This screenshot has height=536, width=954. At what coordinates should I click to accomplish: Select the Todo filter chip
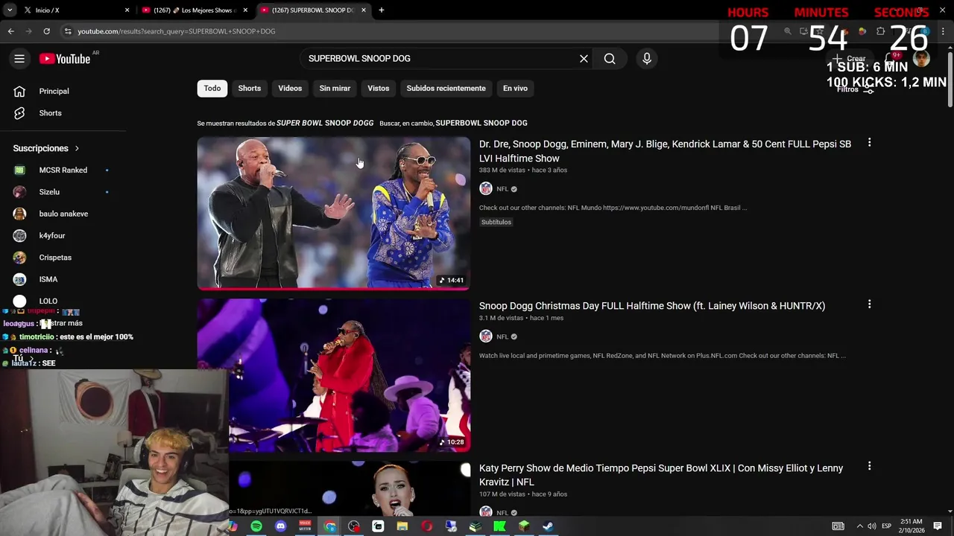coord(212,88)
